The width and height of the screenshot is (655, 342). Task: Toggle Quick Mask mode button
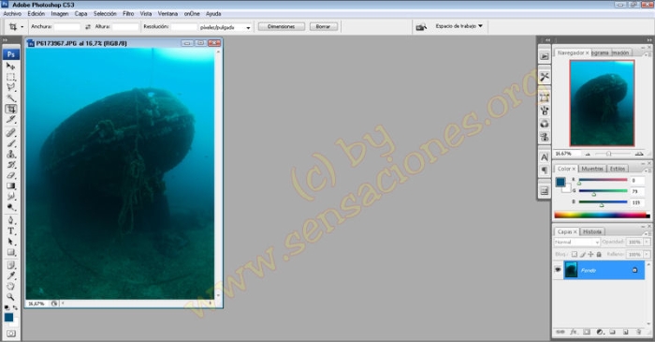[x=11, y=334]
